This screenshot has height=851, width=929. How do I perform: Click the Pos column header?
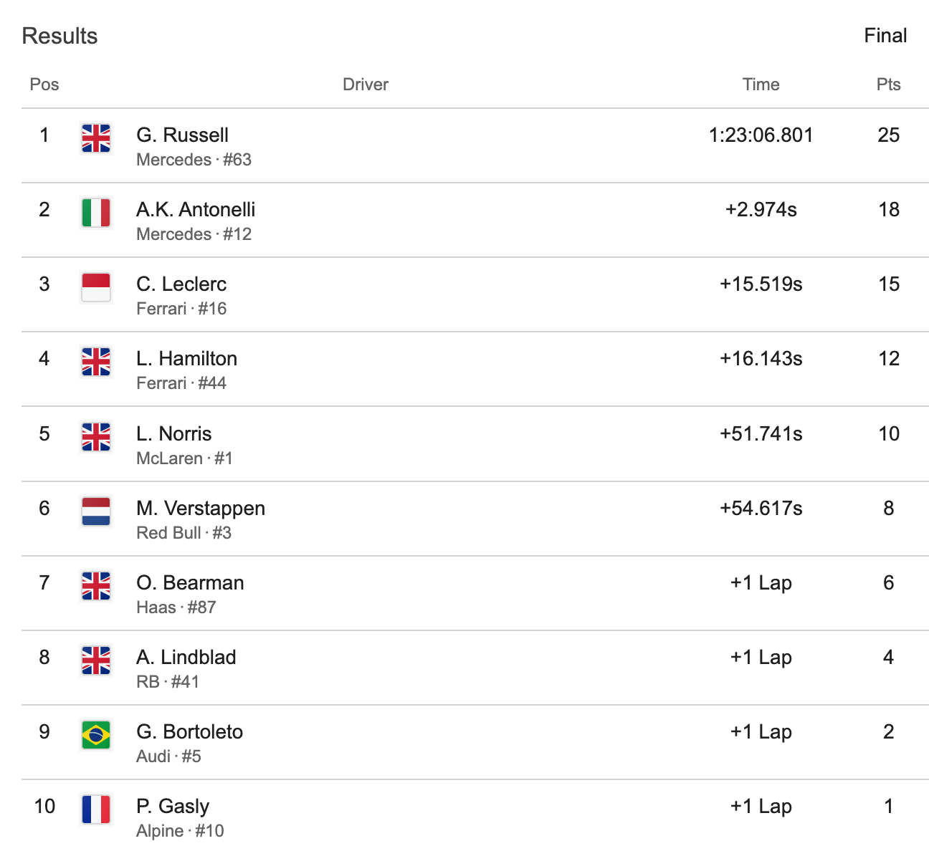pyautogui.click(x=44, y=85)
